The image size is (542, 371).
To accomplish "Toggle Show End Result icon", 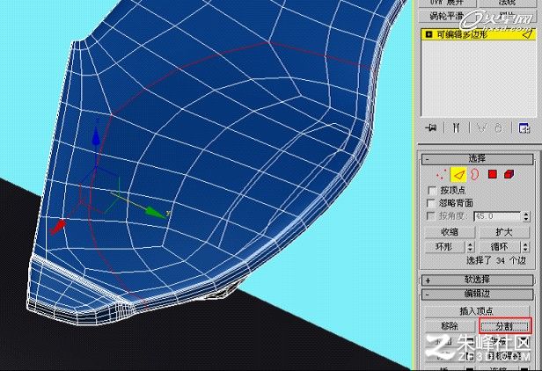I will tap(457, 128).
